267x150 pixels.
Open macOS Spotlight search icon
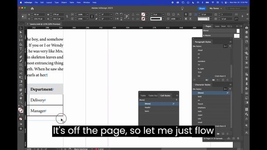click(222, 2)
